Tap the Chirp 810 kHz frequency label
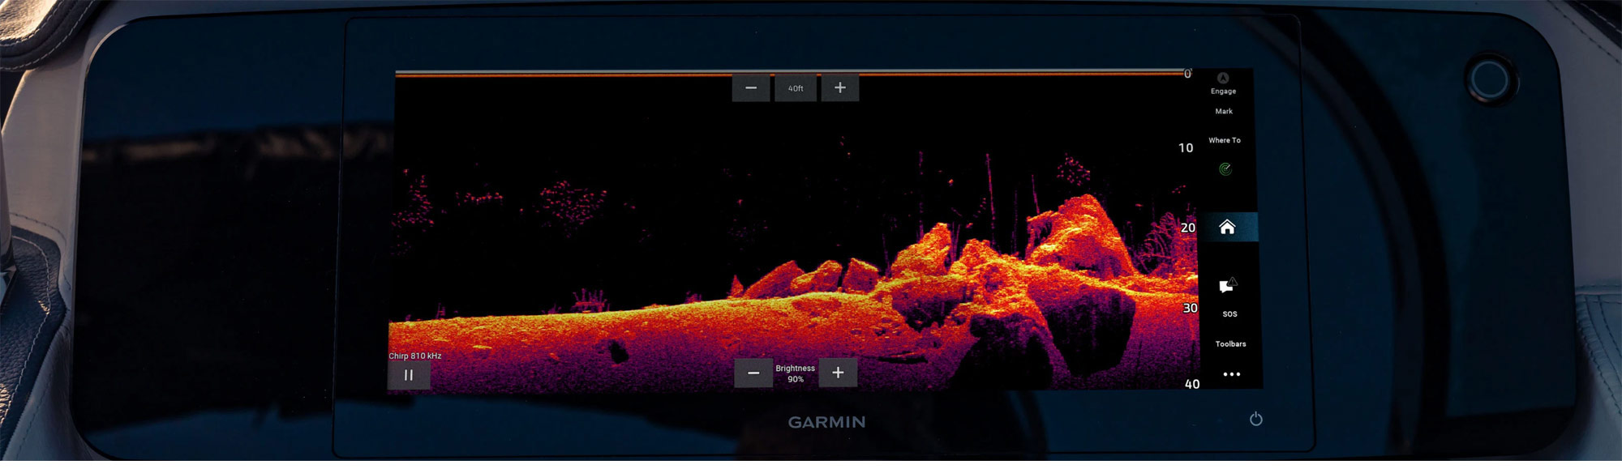 coord(415,356)
